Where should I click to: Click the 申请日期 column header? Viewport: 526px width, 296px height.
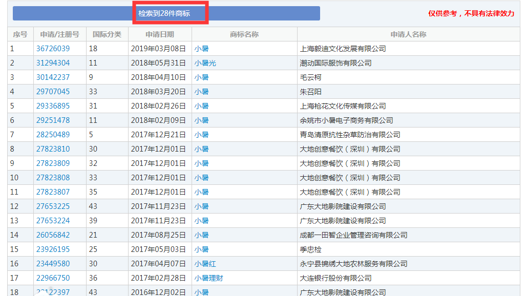[160, 34]
